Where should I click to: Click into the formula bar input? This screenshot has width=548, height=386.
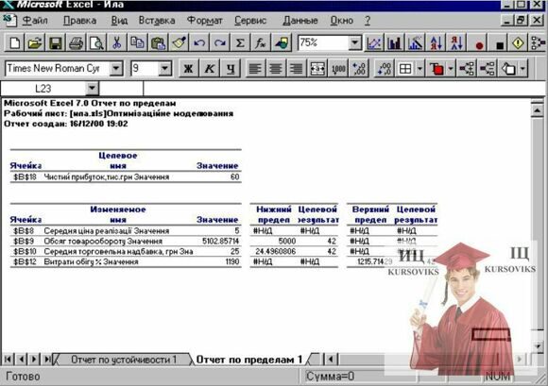pyautogui.click(x=344, y=89)
